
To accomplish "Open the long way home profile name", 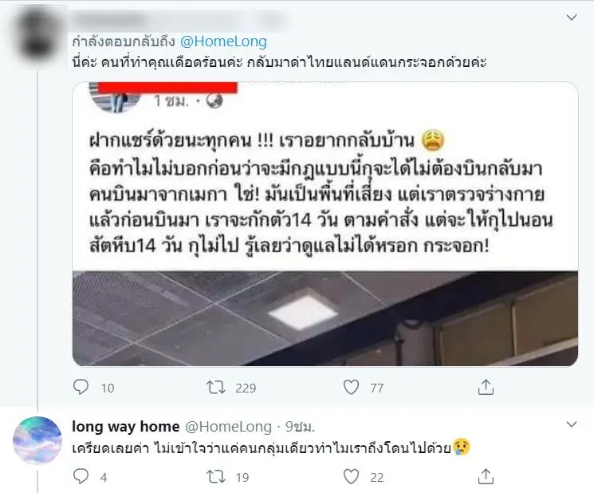I will [x=126, y=427].
